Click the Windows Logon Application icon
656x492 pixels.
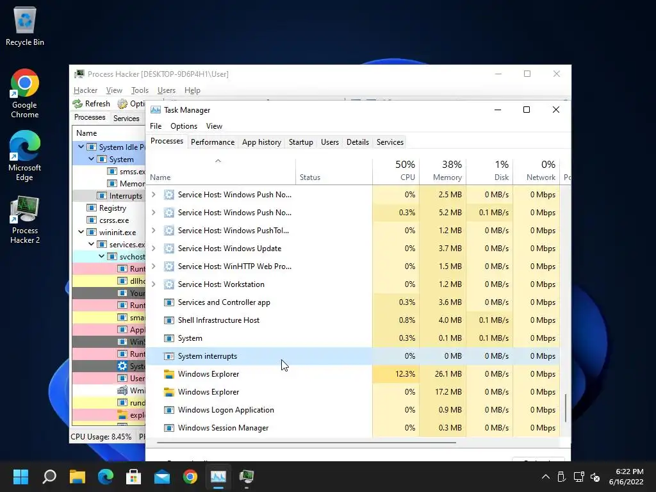tap(169, 410)
